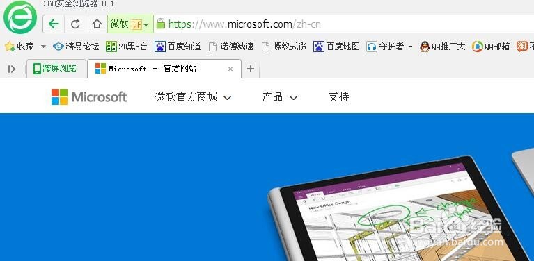Switch to the 跨屏浏览 tab
The image size is (534, 261).
pos(56,69)
